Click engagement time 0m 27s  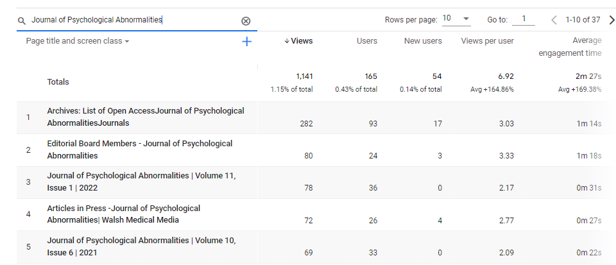click(589, 221)
